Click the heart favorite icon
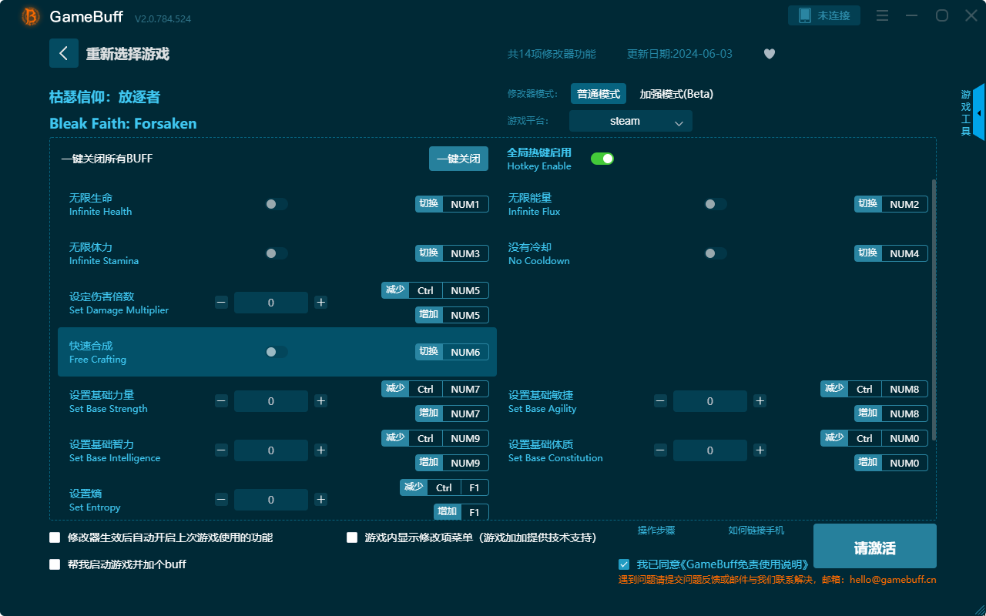The width and height of the screenshot is (986, 616). click(770, 54)
